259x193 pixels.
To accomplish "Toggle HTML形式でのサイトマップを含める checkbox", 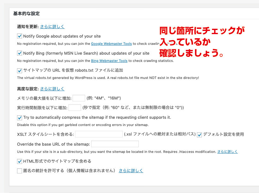I will point(20,161).
